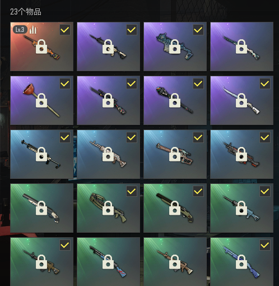Uncheck the green crossbow skin checkbox
Viewport: 279px width, 286px height.
coord(132,191)
